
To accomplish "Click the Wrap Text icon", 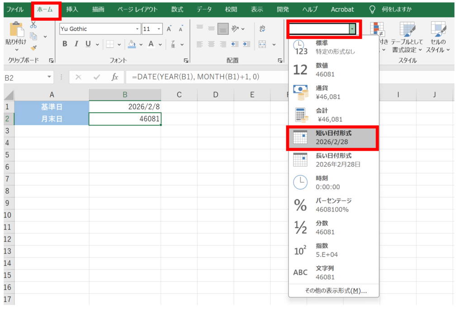I will pos(262,29).
